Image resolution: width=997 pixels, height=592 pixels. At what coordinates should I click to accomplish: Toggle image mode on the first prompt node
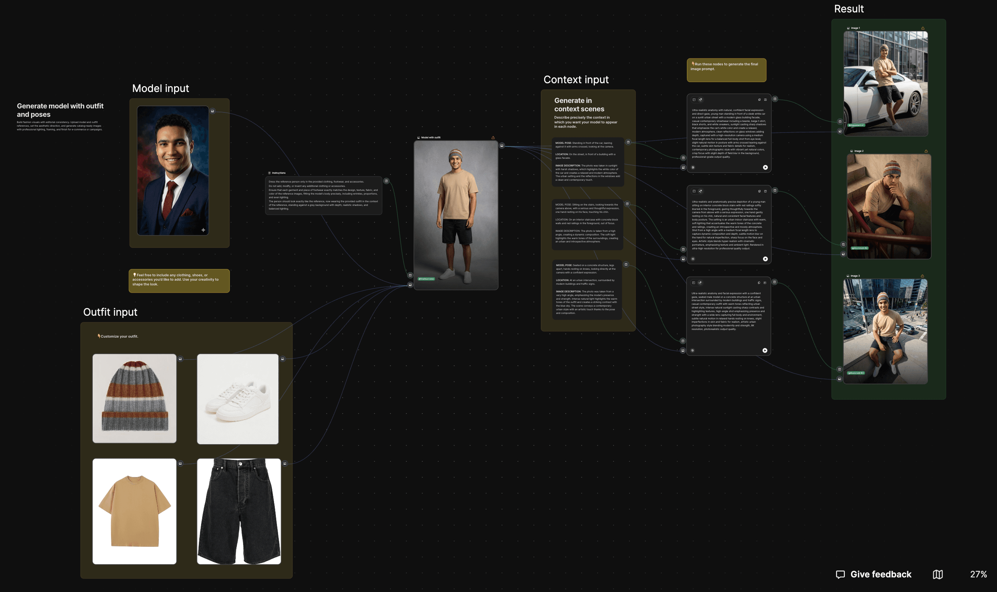click(x=694, y=100)
